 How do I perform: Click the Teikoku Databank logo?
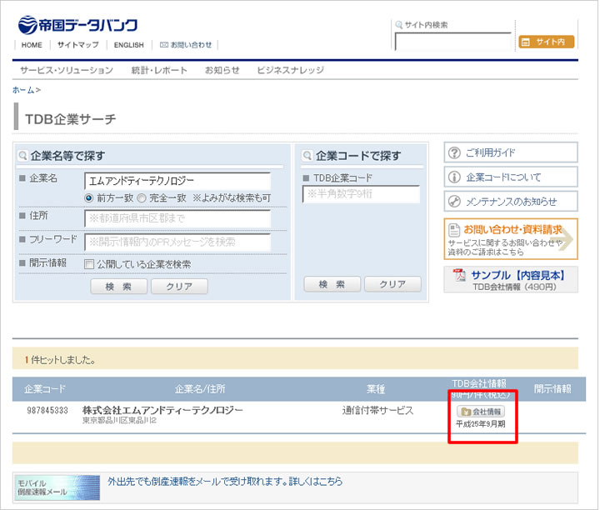(77, 25)
